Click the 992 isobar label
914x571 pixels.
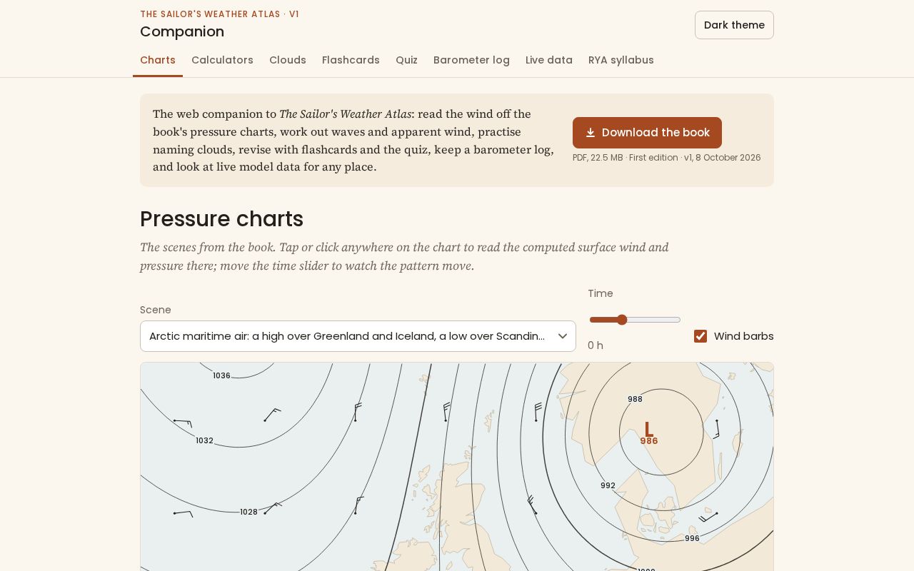pyautogui.click(x=608, y=485)
